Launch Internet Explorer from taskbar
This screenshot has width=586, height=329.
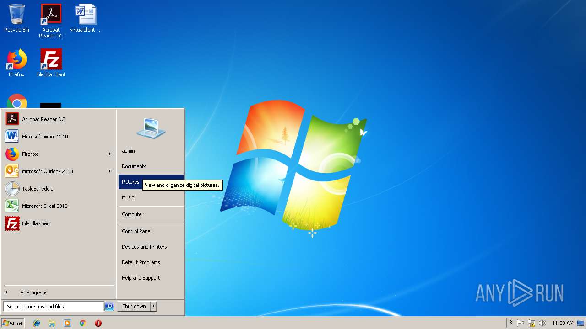37,323
